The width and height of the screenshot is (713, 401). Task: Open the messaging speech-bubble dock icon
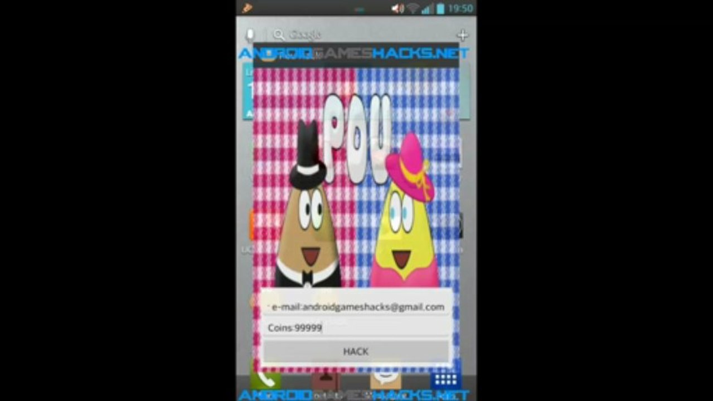coord(385,379)
